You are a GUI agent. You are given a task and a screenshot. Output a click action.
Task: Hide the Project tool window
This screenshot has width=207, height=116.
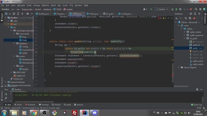coord(32,14)
